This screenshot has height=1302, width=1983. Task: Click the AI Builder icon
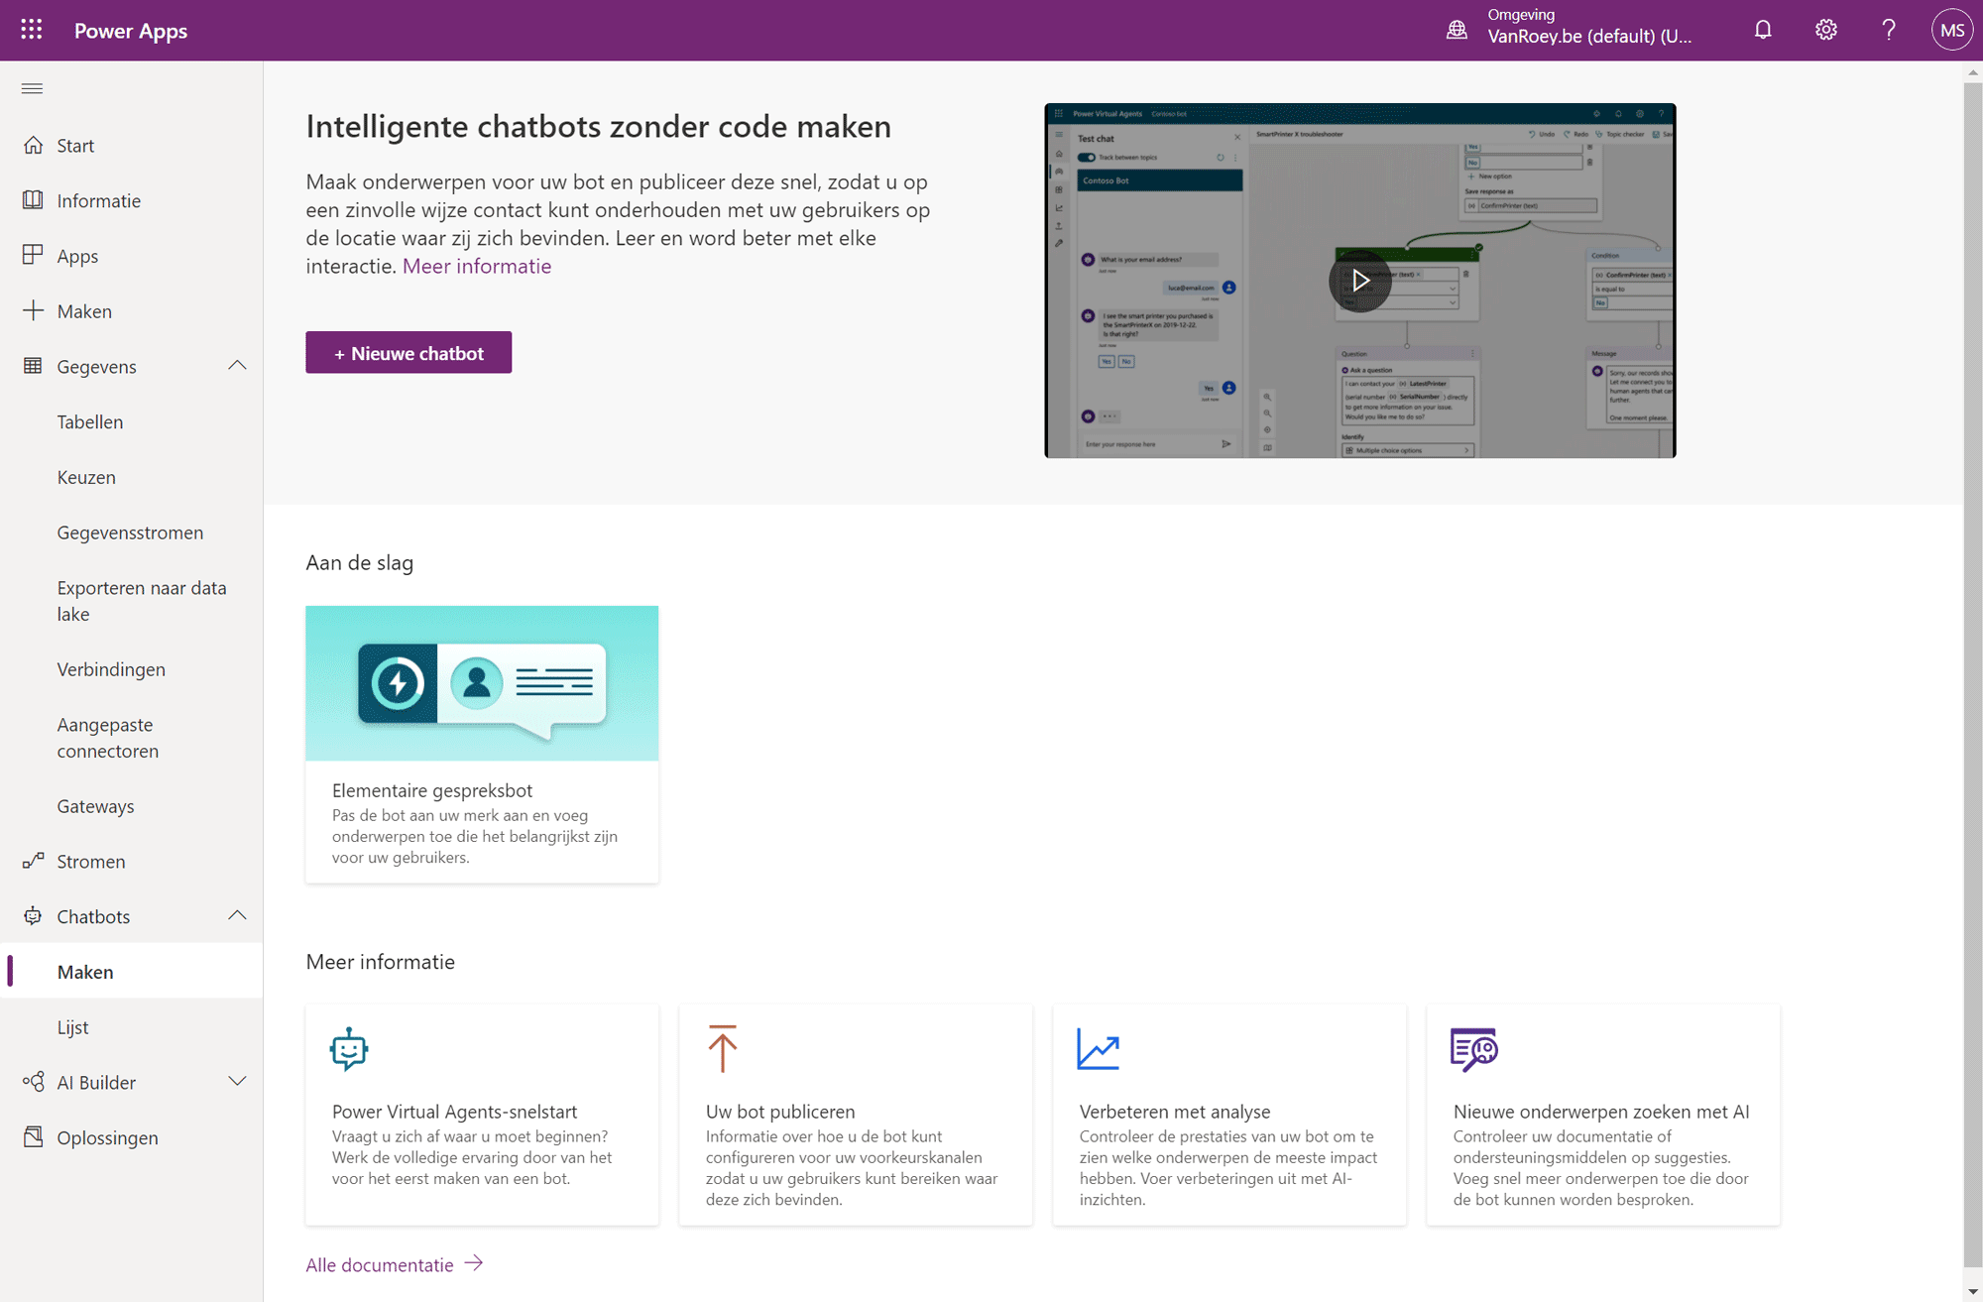[x=33, y=1081]
